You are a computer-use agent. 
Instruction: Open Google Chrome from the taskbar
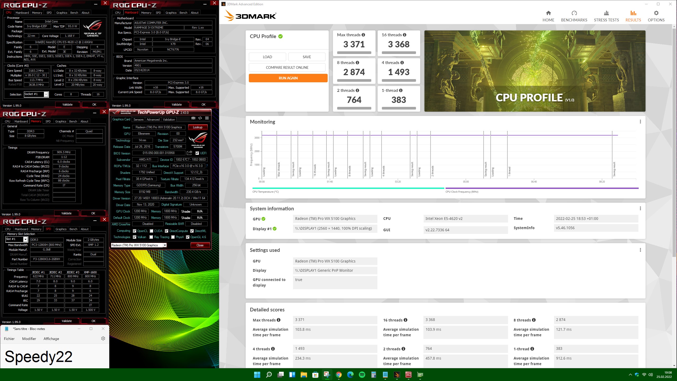338,375
